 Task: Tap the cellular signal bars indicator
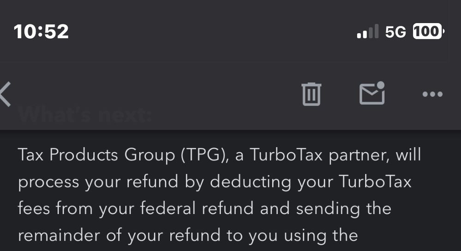(x=367, y=32)
